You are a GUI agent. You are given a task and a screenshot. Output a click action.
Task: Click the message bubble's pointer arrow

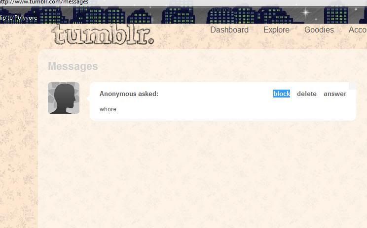click(x=88, y=99)
